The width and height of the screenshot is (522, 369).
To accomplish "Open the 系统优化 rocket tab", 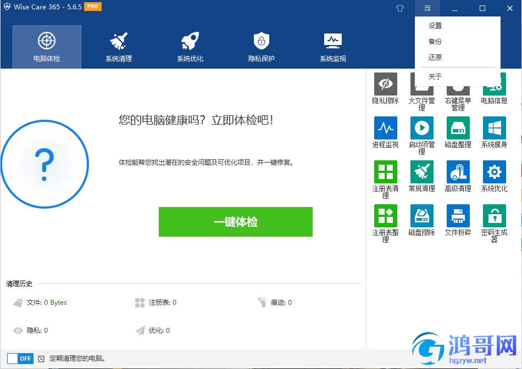I will (x=190, y=47).
